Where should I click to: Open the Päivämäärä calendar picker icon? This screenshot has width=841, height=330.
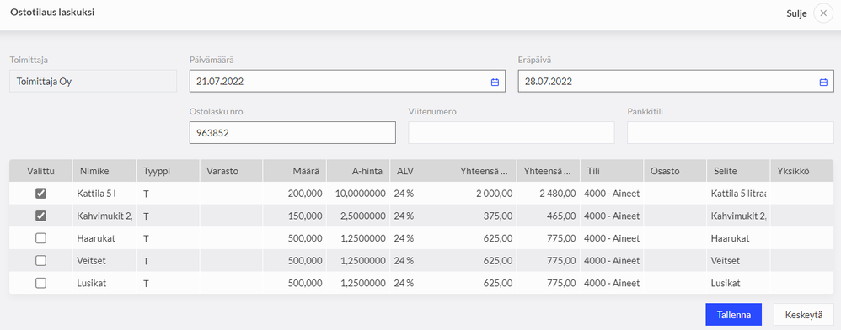tap(495, 82)
